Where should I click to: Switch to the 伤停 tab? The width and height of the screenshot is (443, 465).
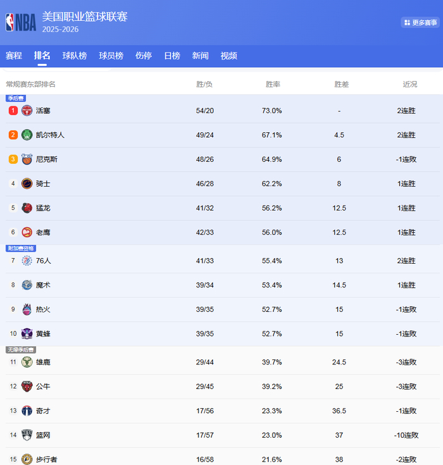pos(144,56)
